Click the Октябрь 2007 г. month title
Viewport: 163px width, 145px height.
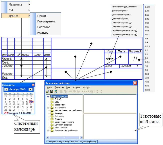[x=18, y=89]
